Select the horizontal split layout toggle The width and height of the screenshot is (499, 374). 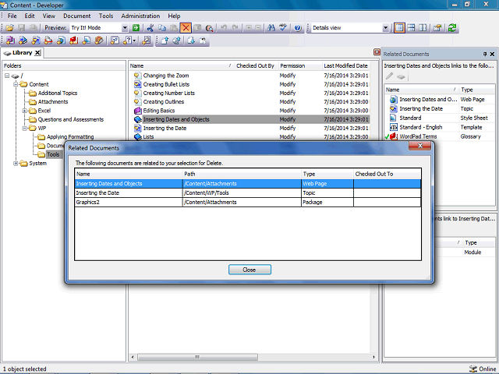[411, 28]
